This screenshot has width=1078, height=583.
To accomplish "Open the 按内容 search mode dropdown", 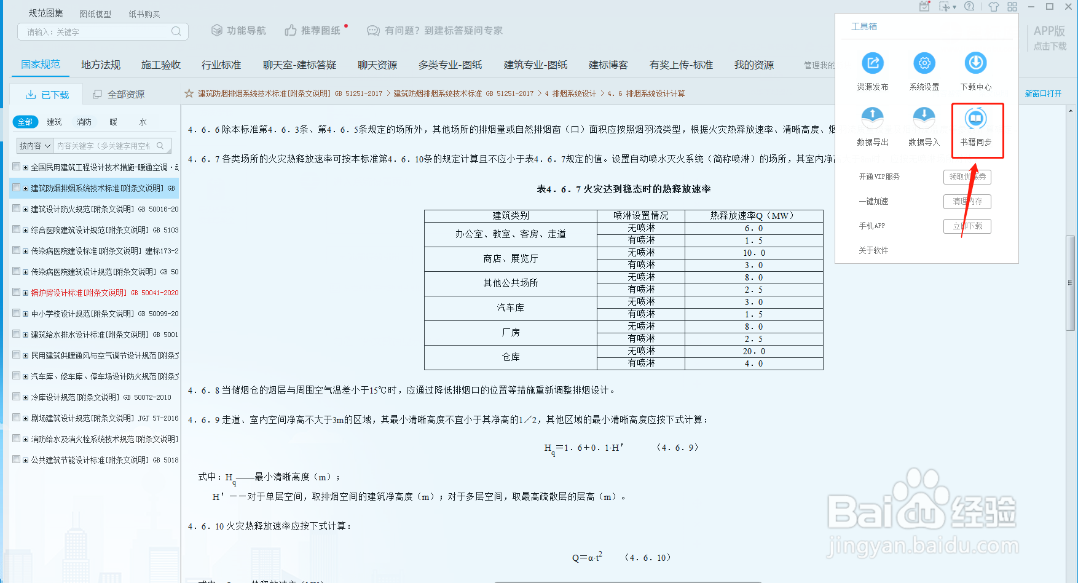I will [x=34, y=145].
